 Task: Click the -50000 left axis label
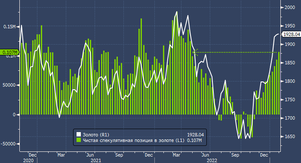[x=8, y=144]
